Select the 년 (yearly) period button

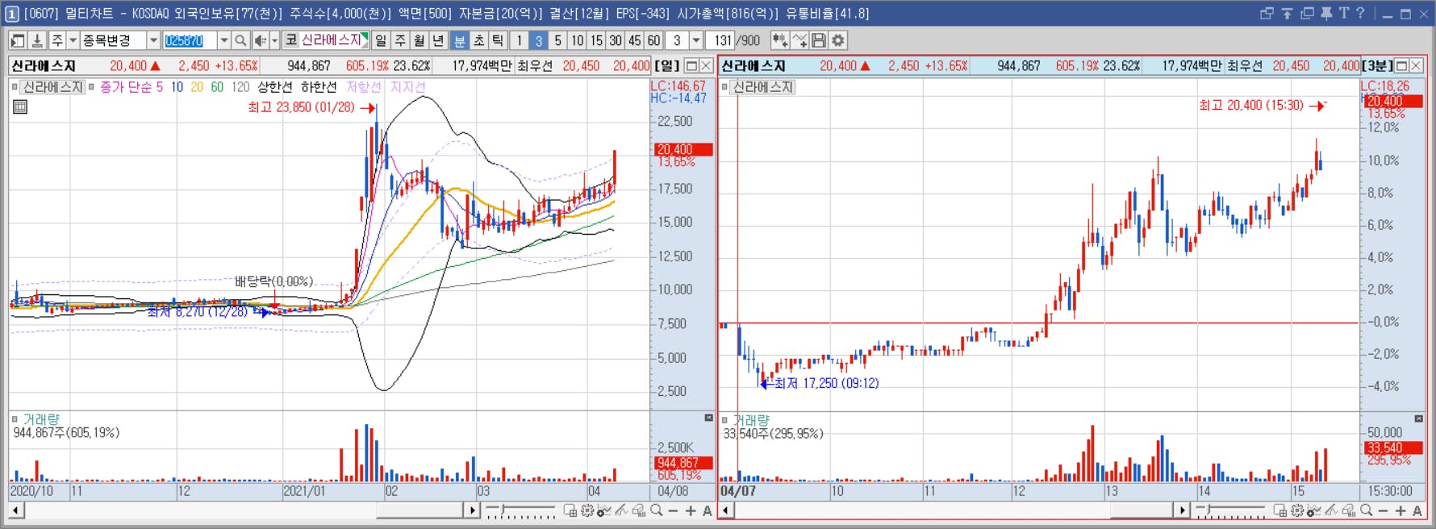pos(439,40)
